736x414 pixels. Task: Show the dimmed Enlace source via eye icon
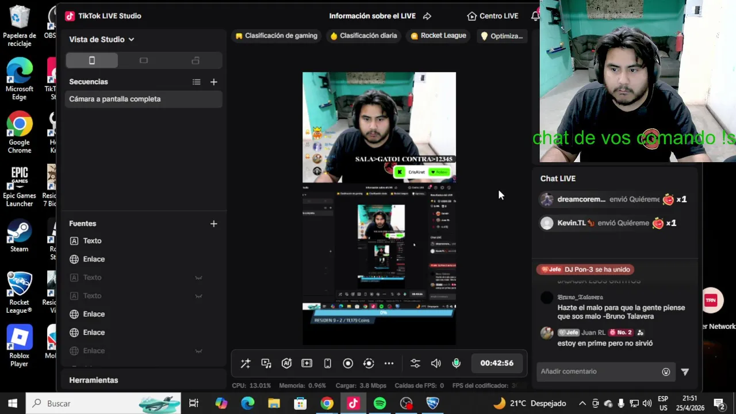198,351
